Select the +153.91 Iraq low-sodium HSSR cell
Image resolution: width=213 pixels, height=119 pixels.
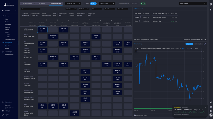[118, 44]
